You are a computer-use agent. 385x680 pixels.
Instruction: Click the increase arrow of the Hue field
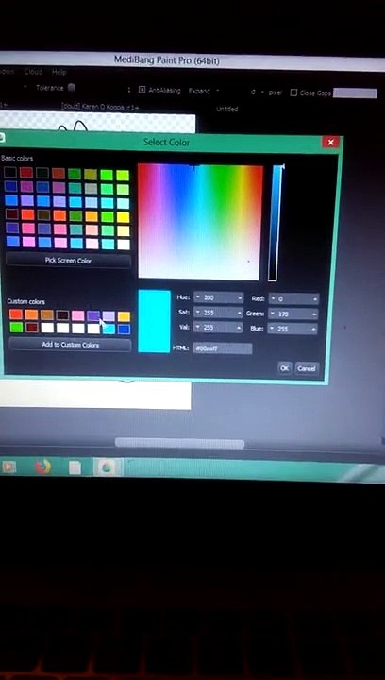pyautogui.click(x=240, y=298)
